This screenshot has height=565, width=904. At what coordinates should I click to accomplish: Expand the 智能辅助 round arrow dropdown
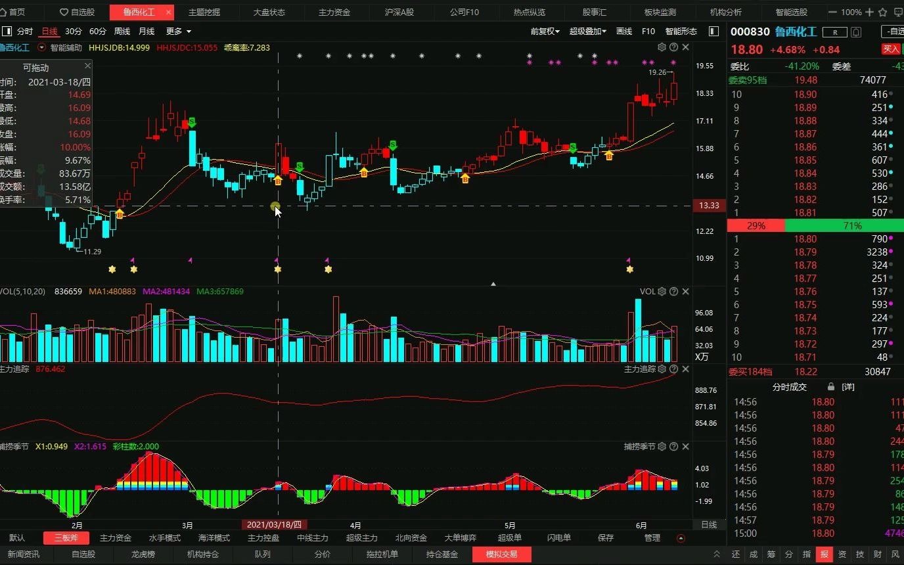pyautogui.click(x=43, y=47)
